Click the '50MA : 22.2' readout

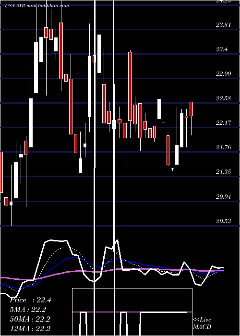pyautogui.click(x=30, y=319)
